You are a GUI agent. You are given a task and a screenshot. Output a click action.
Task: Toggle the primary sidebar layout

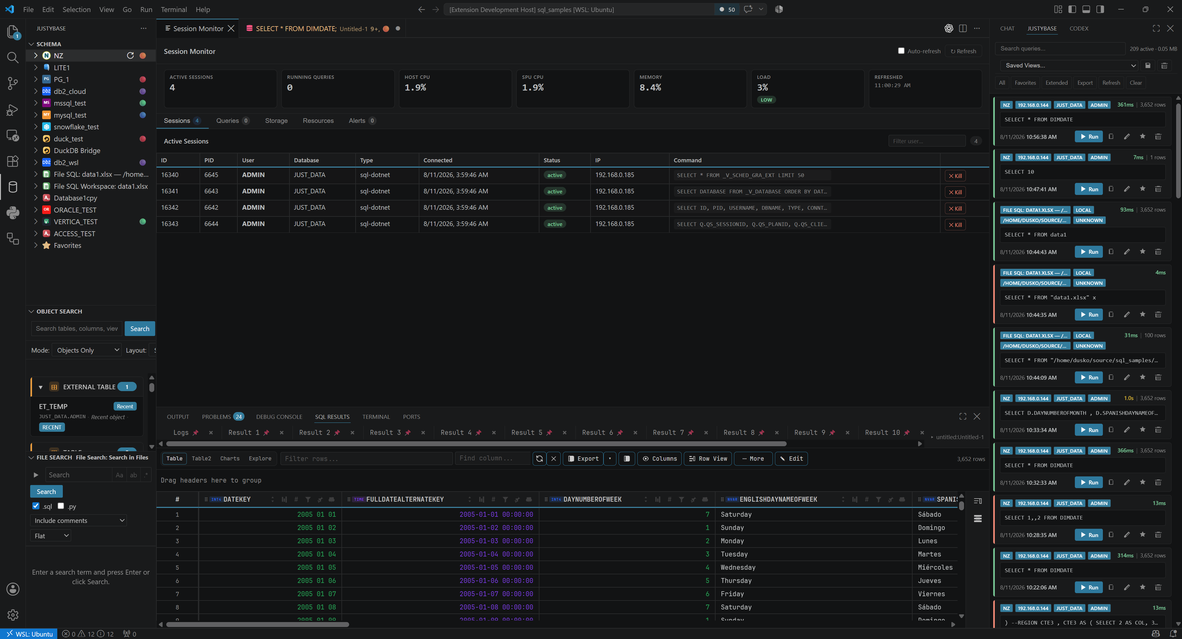pyautogui.click(x=1072, y=9)
